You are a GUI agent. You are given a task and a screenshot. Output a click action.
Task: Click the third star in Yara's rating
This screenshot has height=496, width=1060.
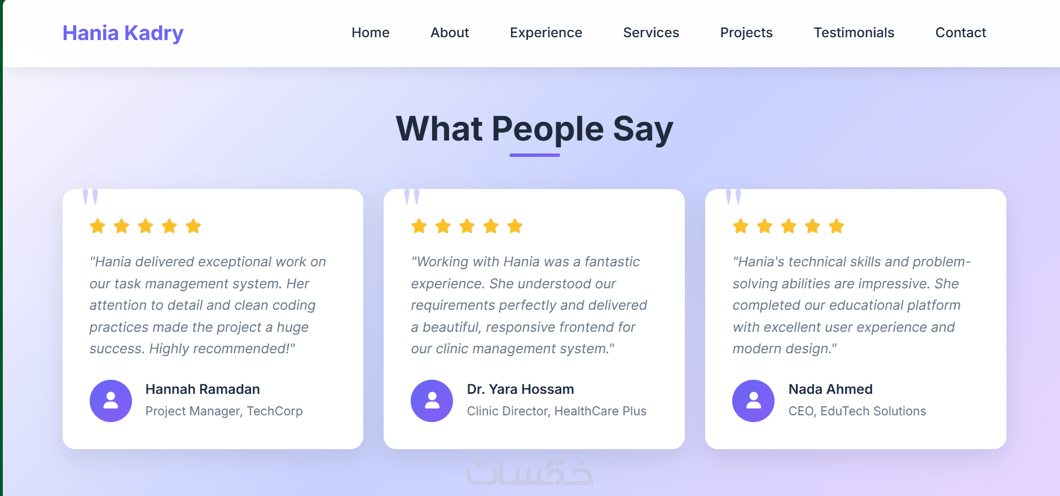click(x=467, y=226)
